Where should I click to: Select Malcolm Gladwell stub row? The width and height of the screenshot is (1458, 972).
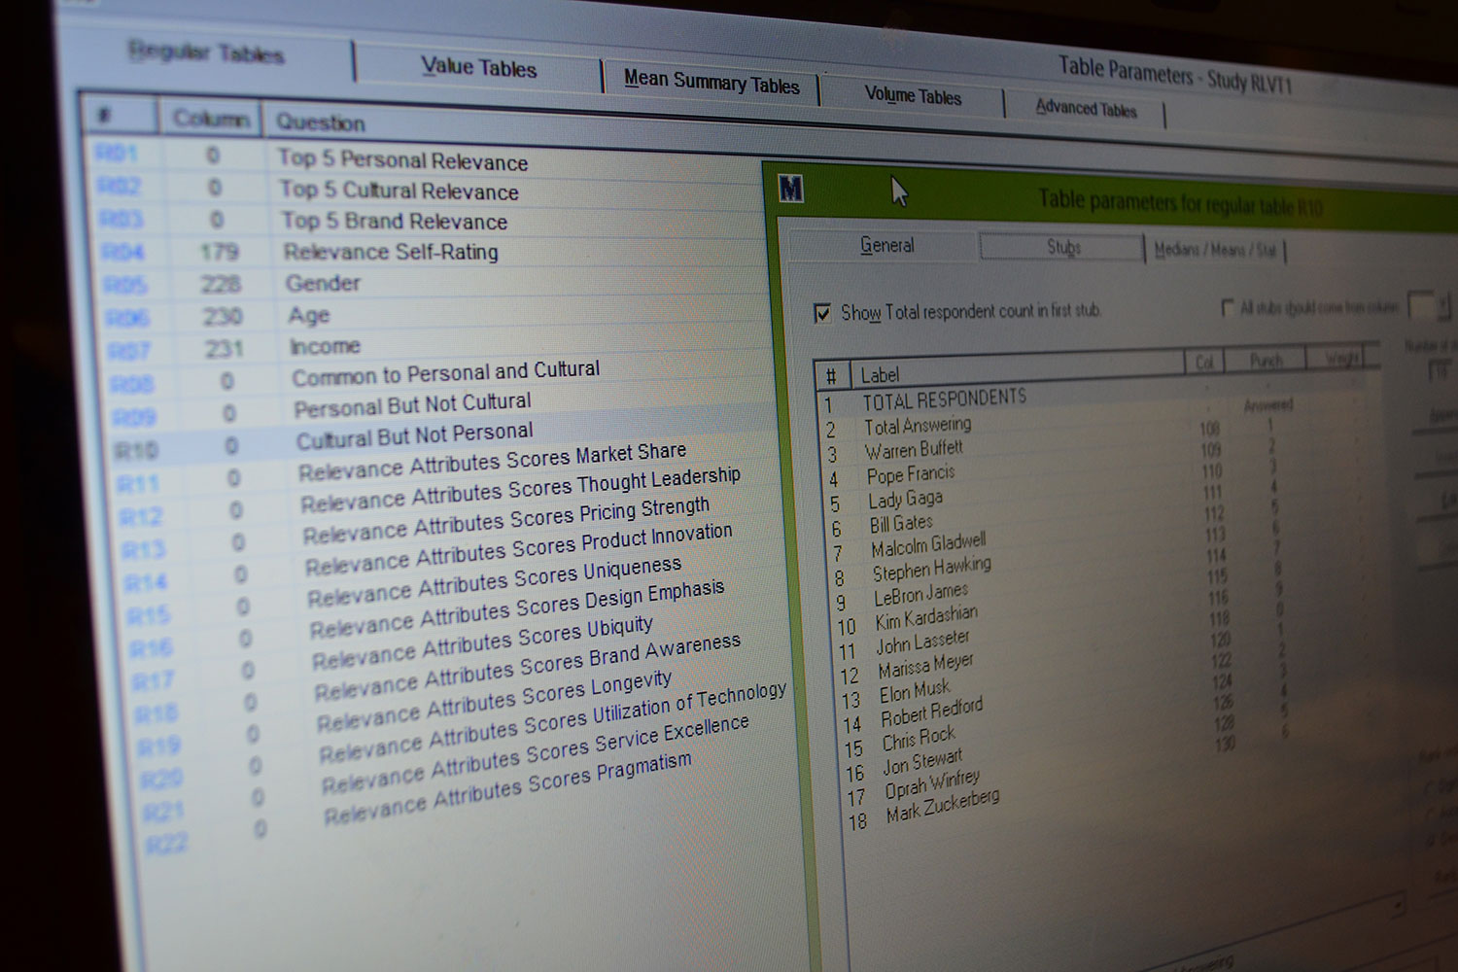click(x=928, y=544)
